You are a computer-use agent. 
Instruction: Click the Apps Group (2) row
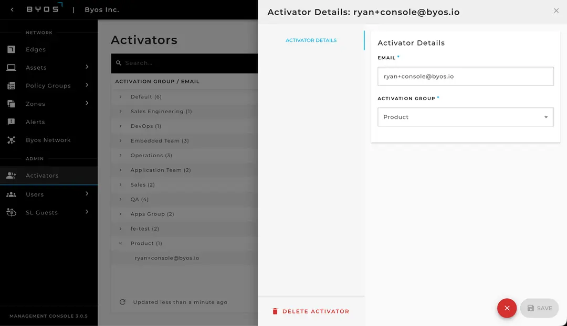pyautogui.click(x=184, y=214)
